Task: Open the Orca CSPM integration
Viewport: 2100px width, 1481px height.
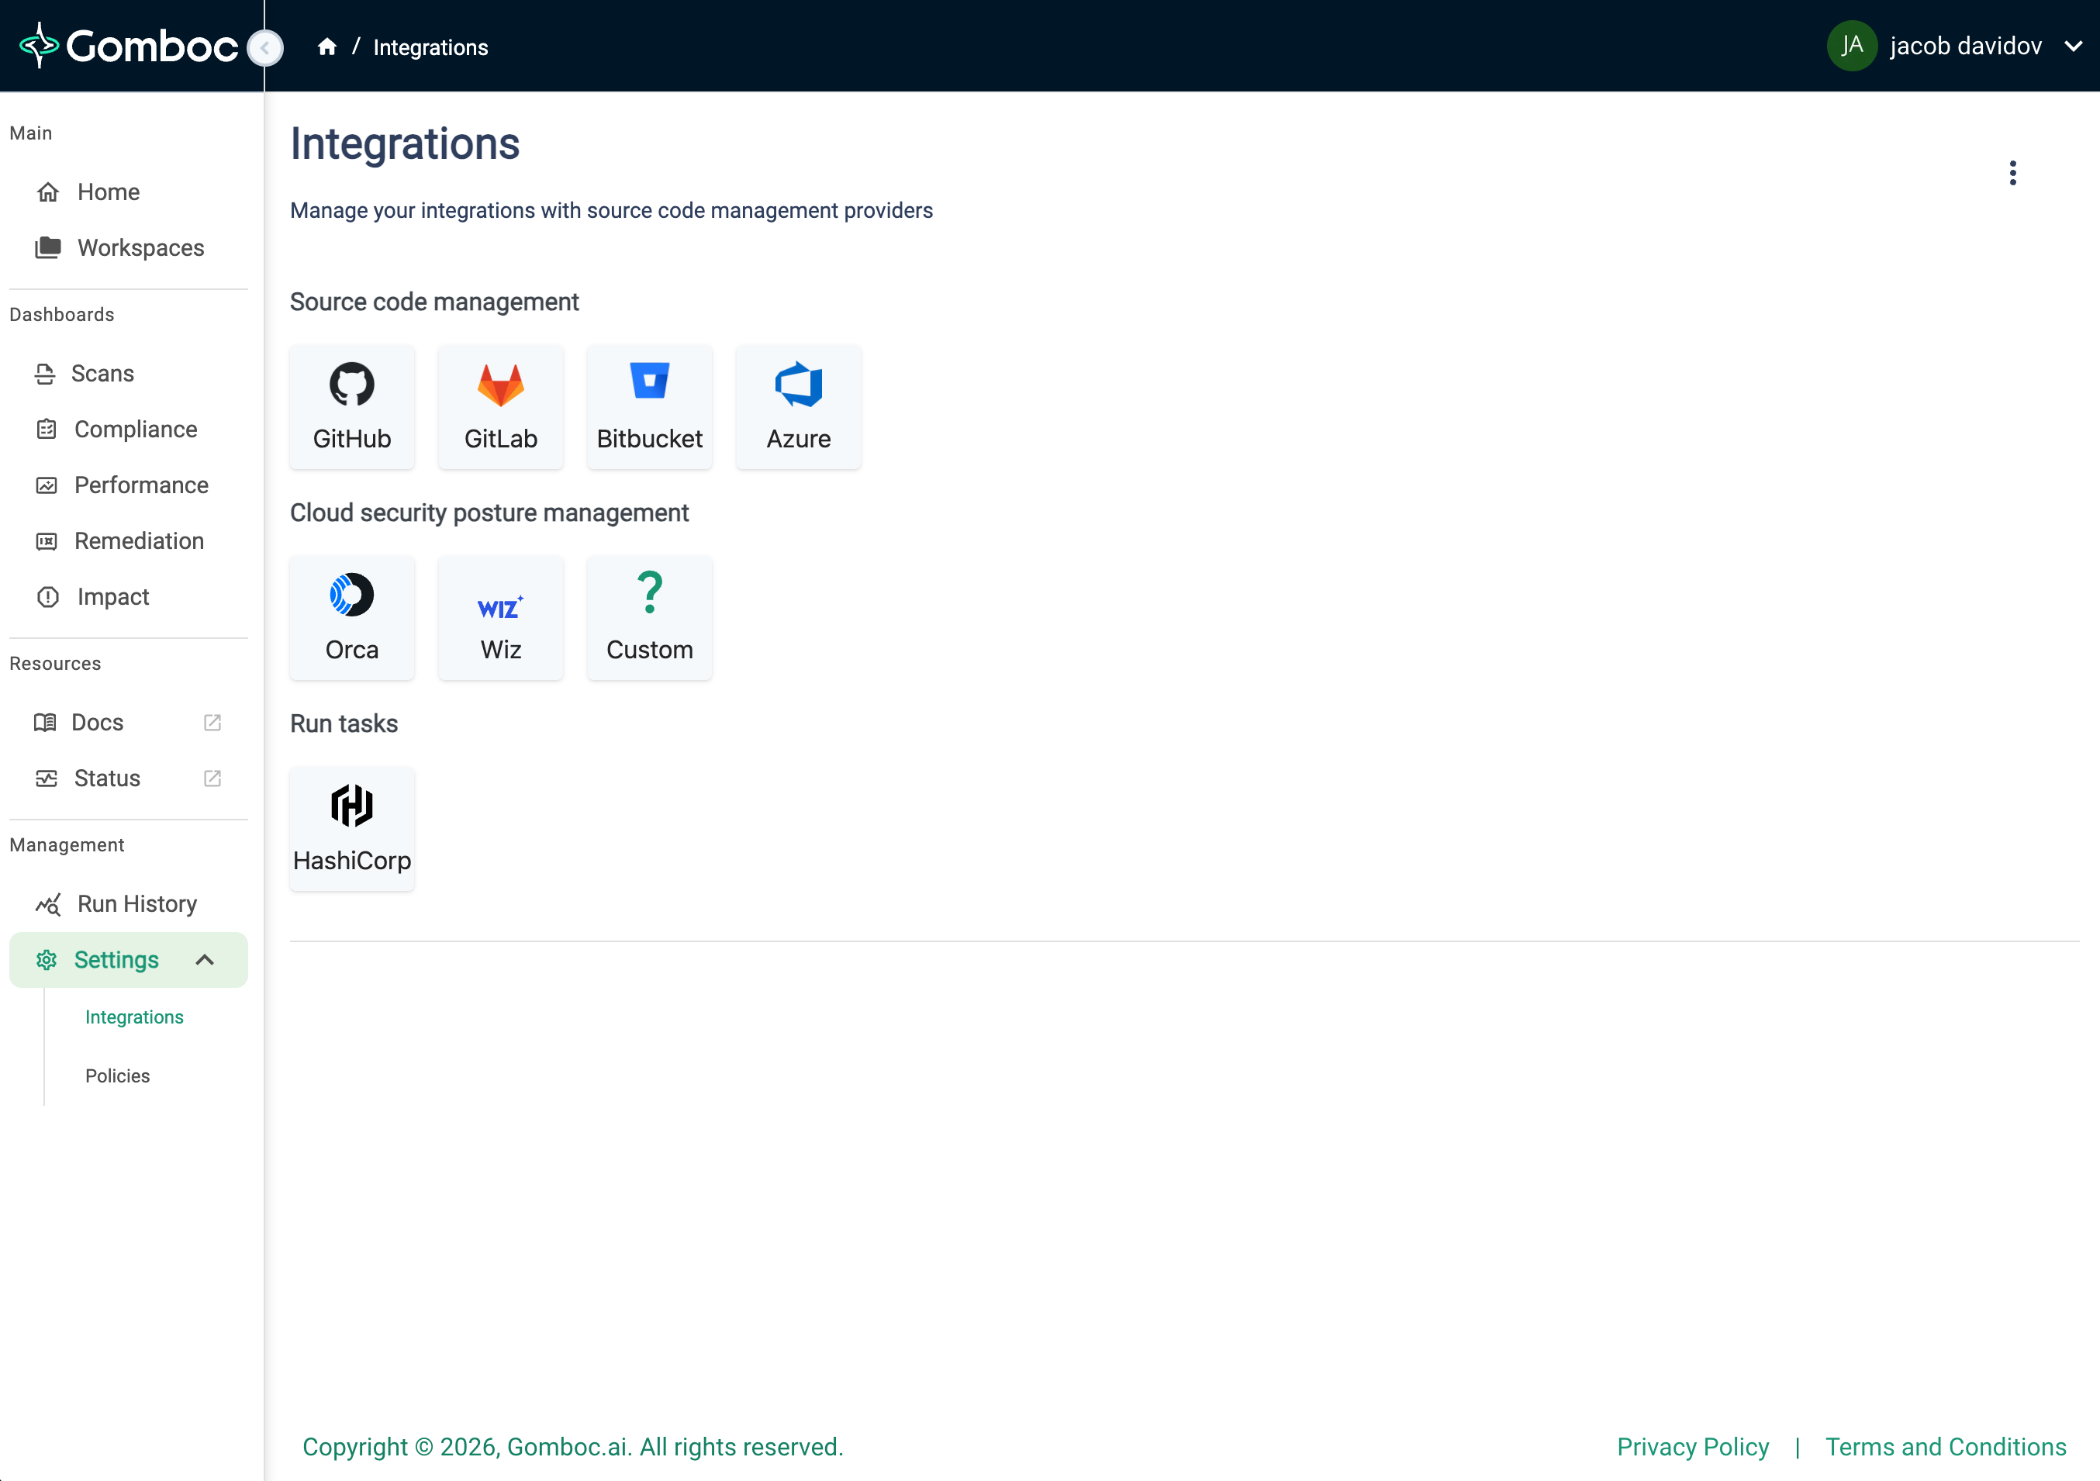Action: 351,617
